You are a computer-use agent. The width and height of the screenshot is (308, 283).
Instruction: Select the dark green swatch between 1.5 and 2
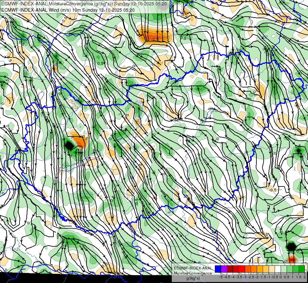point(302,269)
